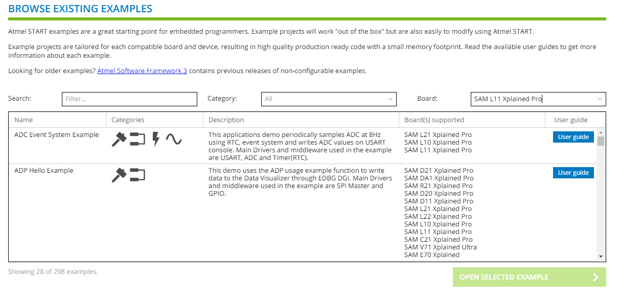620x300 pixels.
Task: Open the Board dropdown set to SAM L11 Xplained Pro
Action: pyautogui.click(x=538, y=99)
